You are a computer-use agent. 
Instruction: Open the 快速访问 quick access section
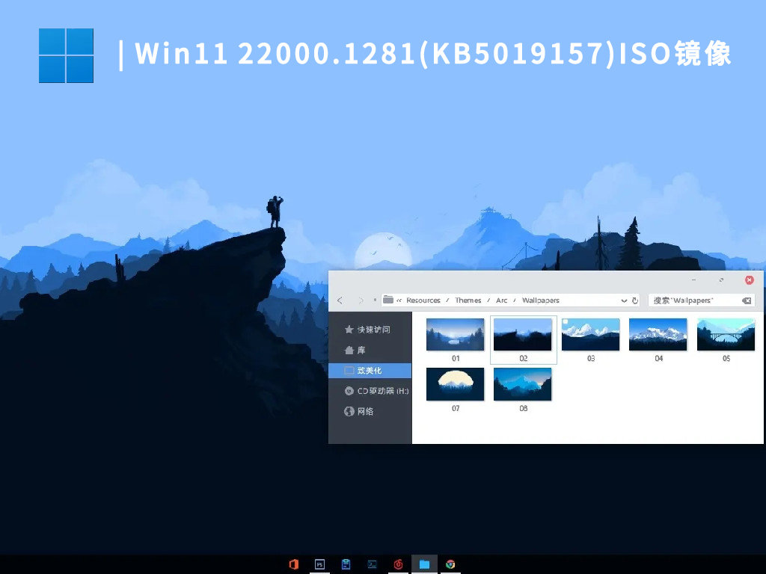click(x=370, y=329)
